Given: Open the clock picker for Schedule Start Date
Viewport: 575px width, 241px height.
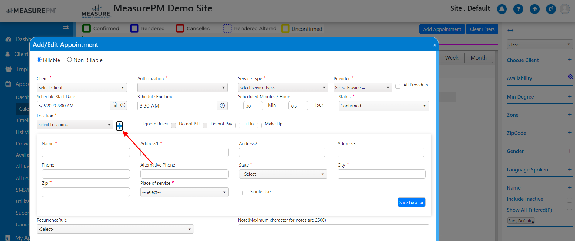Looking at the screenshot, I should [123, 105].
